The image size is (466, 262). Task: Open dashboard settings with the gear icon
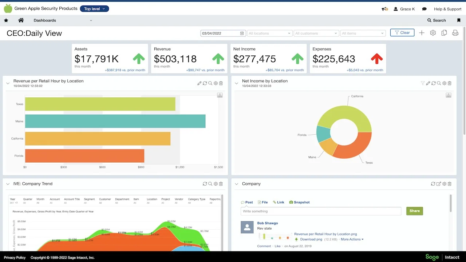pyautogui.click(x=433, y=33)
